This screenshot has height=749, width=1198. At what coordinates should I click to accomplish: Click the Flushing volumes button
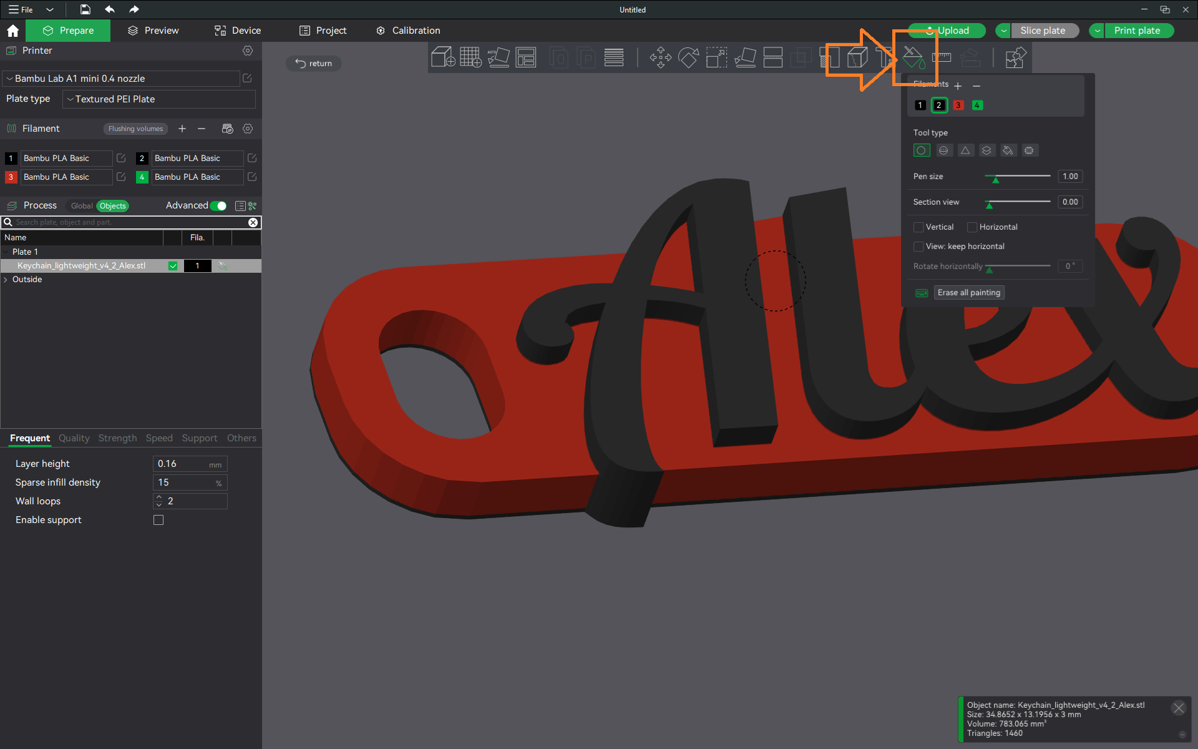[x=135, y=129]
